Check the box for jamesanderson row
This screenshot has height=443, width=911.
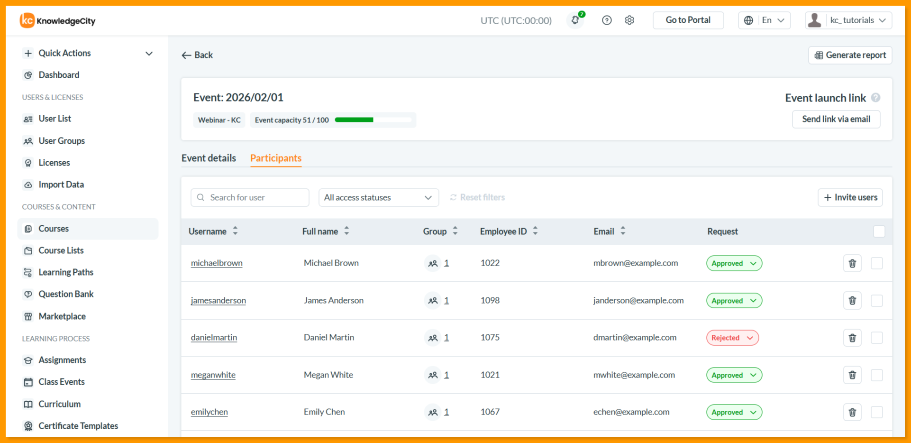click(x=877, y=300)
